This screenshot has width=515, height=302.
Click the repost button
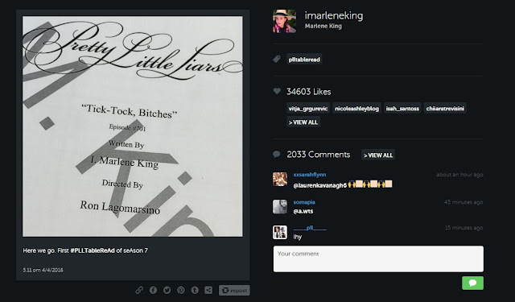(234, 290)
